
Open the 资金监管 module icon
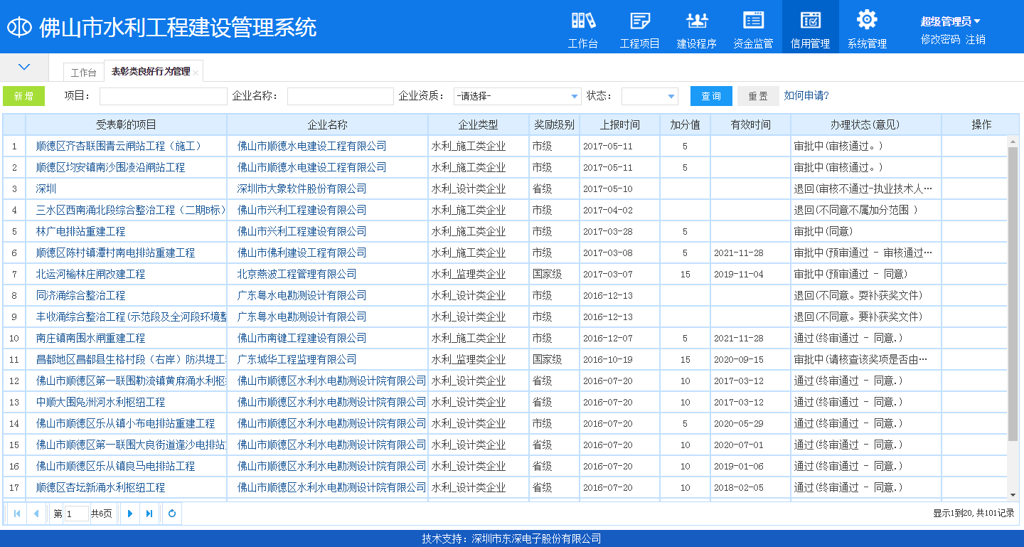(x=753, y=21)
